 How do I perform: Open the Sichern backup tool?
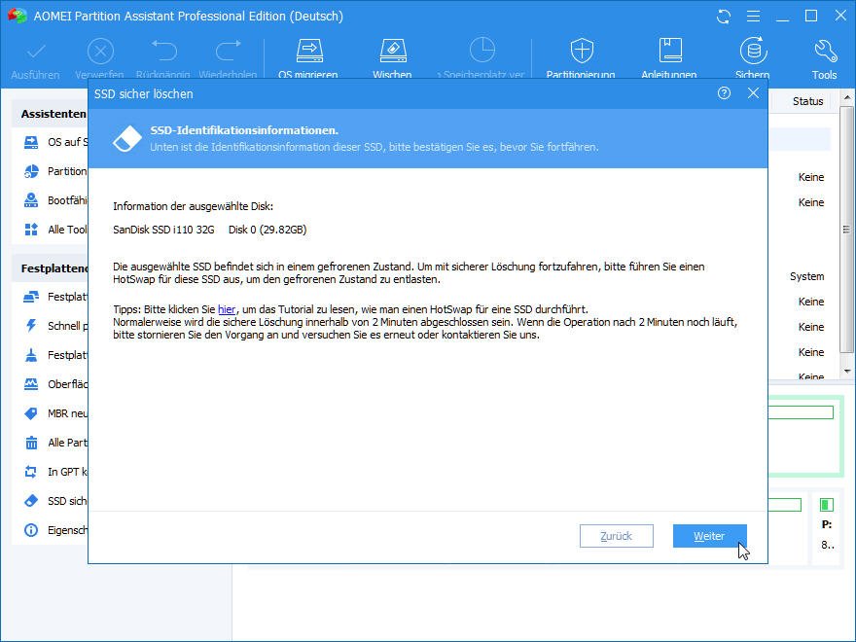click(753, 58)
